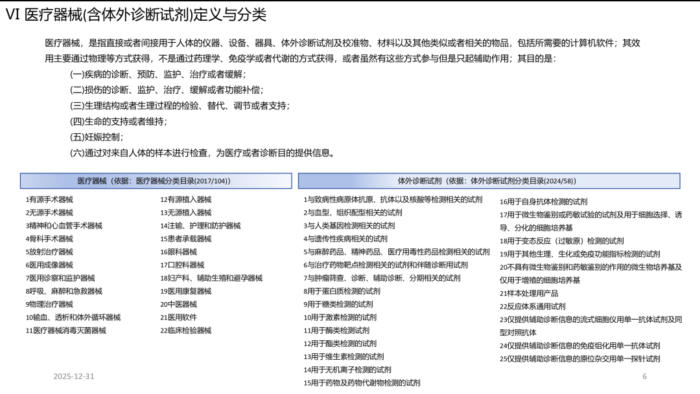Select item 21 医用软件
Image resolution: width=700 pixels, height=394 pixels.
(178, 318)
